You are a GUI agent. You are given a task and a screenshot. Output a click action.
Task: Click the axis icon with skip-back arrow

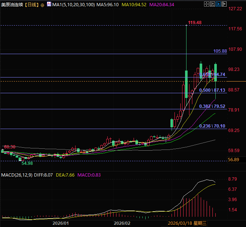tap(212, 4)
